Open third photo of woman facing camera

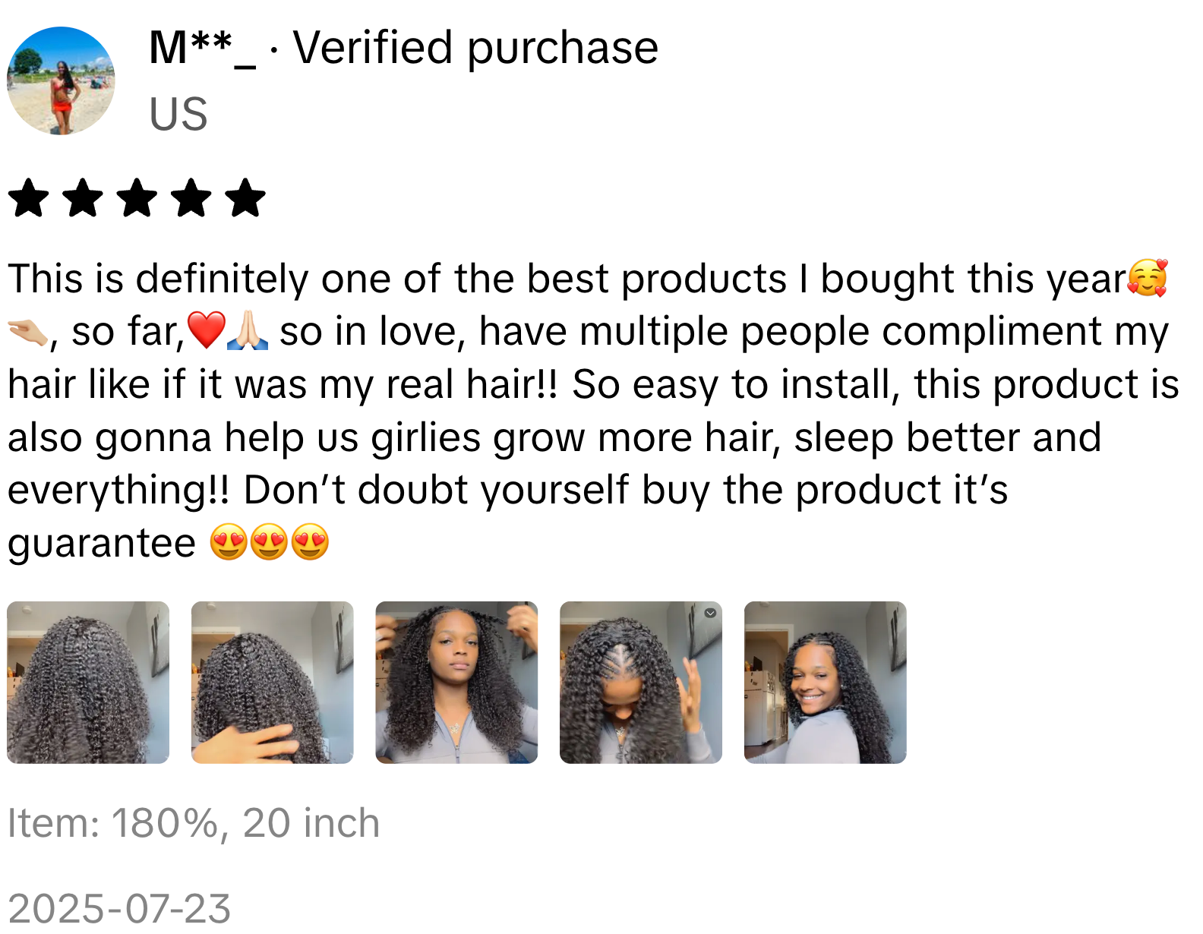coord(456,683)
